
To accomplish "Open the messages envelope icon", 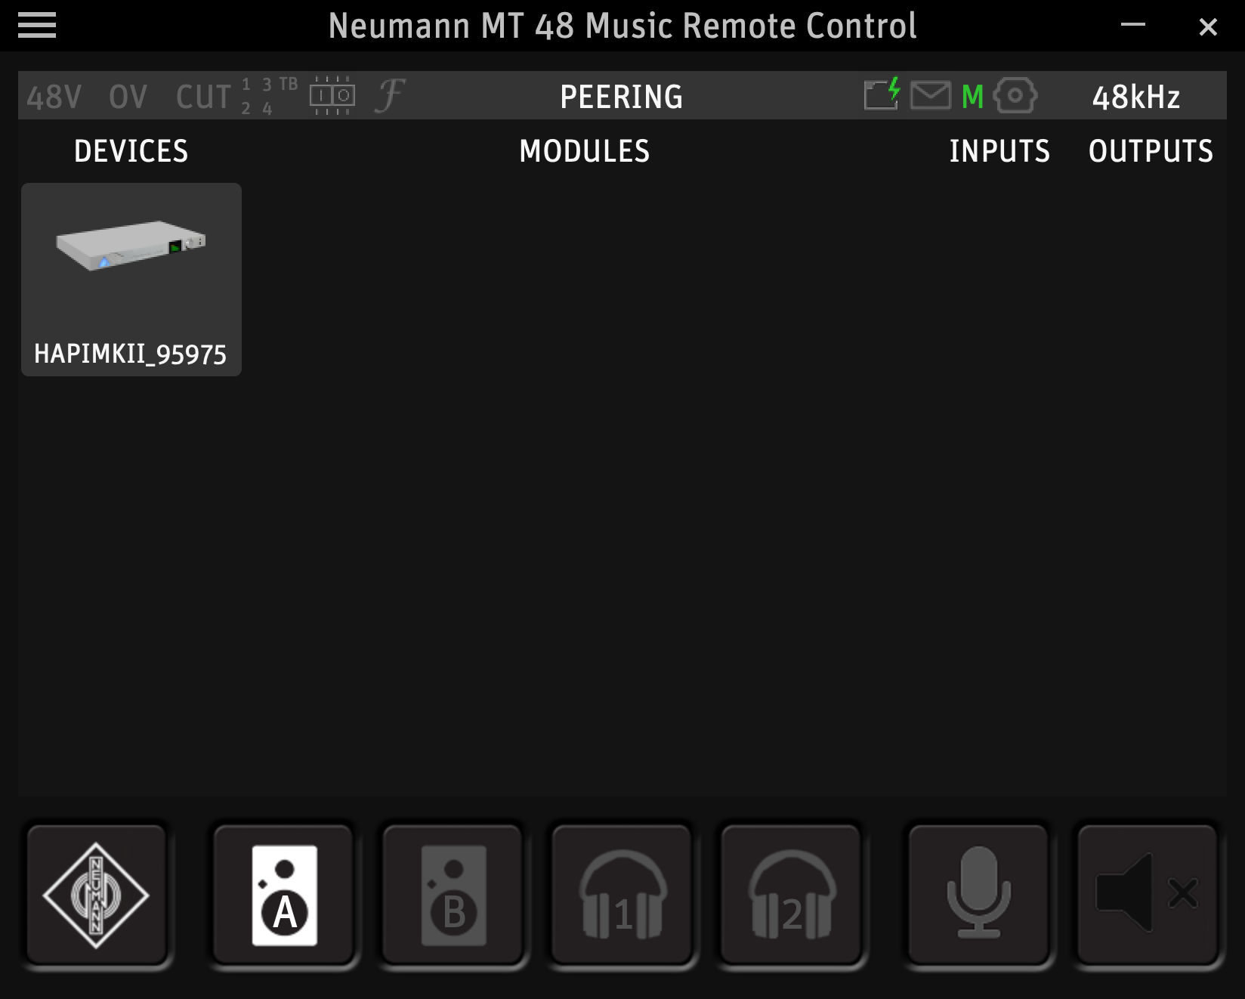I will (x=931, y=95).
